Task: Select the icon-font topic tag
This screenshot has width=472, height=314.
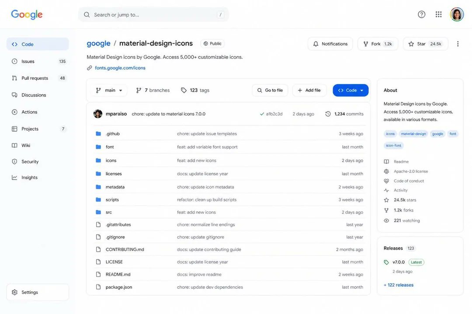Action: click(394, 145)
